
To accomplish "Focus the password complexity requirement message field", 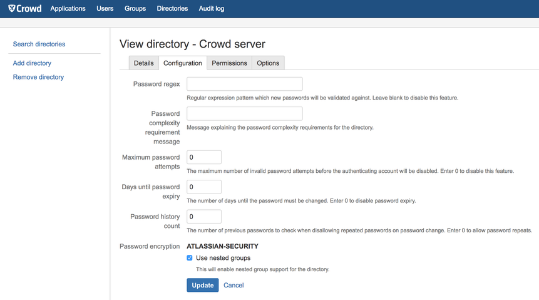I will (x=244, y=113).
